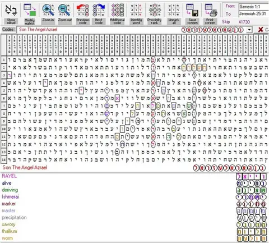
Task: Click the RAYEL legend entry
Action: click(9, 176)
